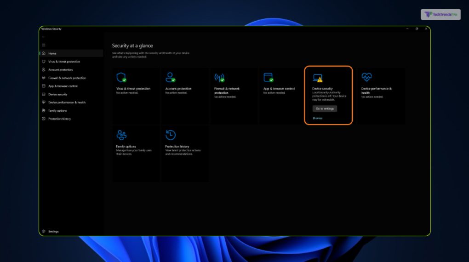Click the Firewall antenna icon in the sidebar

44,78
